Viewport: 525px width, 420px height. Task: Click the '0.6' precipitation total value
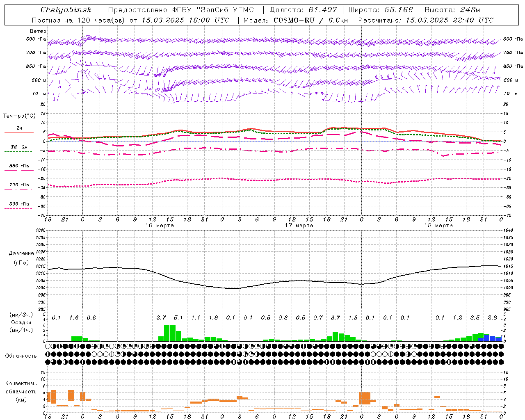pyautogui.click(x=91, y=317)
